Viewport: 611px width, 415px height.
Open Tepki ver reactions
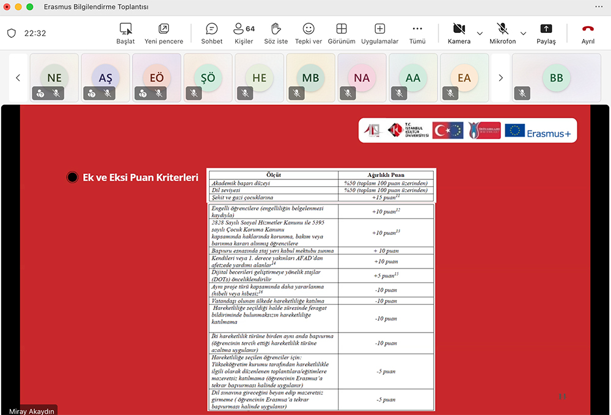(x=309, y=33)
